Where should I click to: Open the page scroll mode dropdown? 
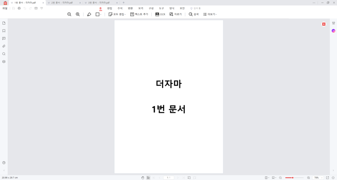pyautogui.click(x=267, y=178)
